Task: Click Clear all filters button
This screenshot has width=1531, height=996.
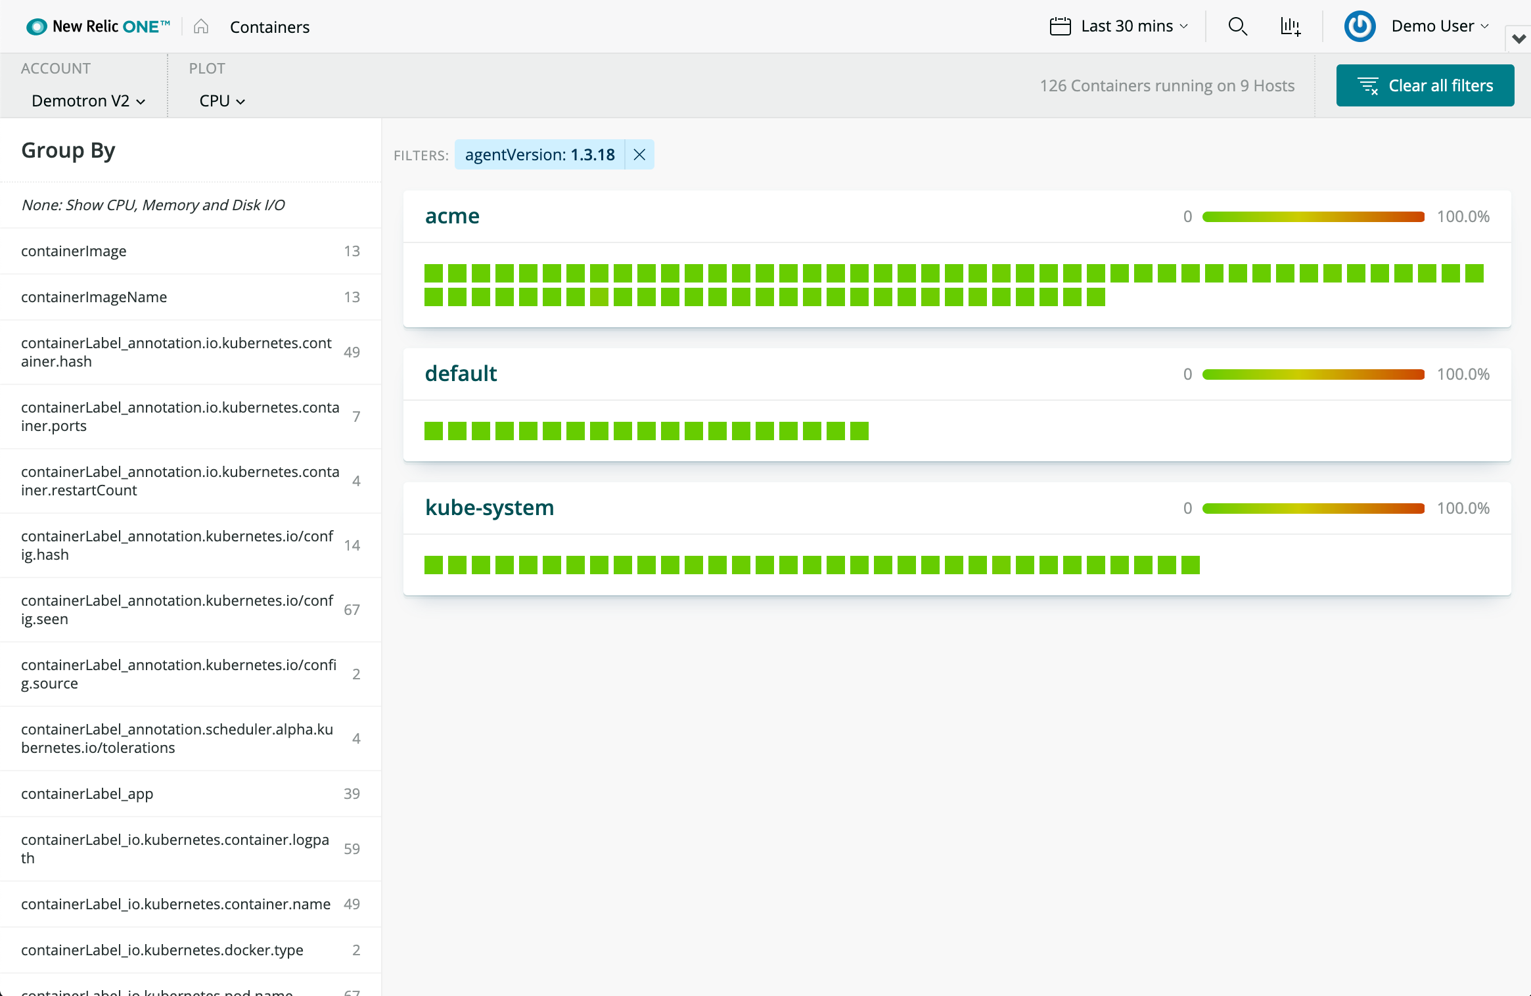Action: coord(1424,85)
